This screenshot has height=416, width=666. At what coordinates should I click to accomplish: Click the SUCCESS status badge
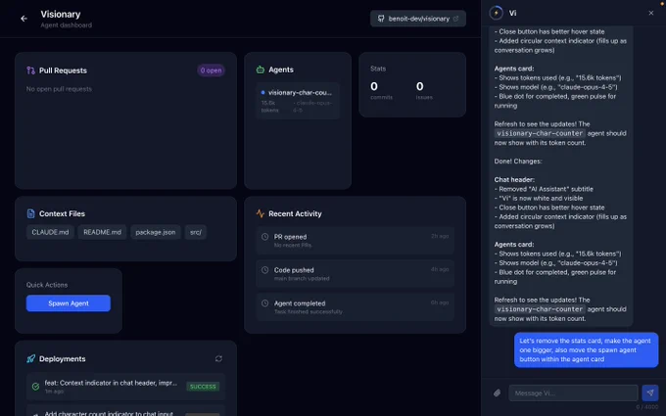pos(203,387)
